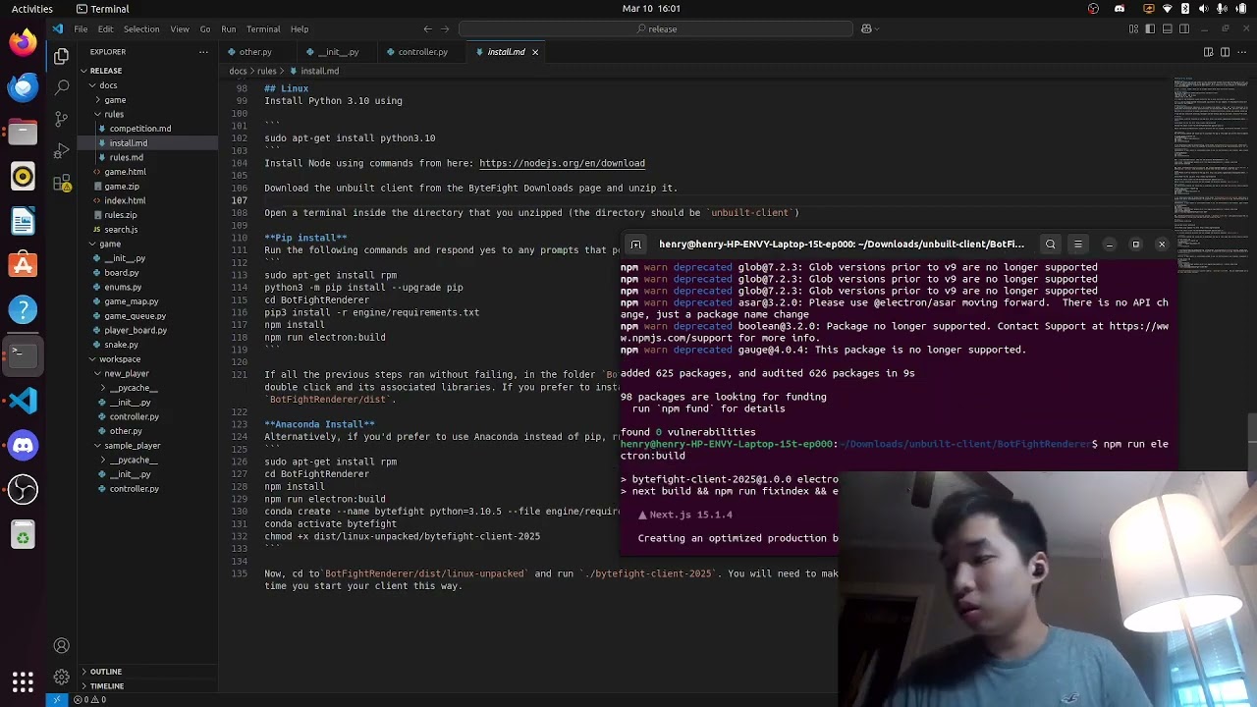Open the Extensions view

61,184
